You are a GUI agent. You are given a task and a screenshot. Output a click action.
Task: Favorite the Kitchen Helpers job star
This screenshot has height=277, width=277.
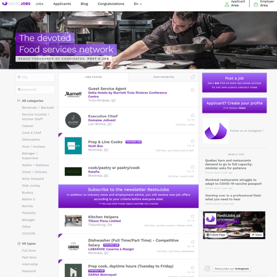[x=192, y=216]
